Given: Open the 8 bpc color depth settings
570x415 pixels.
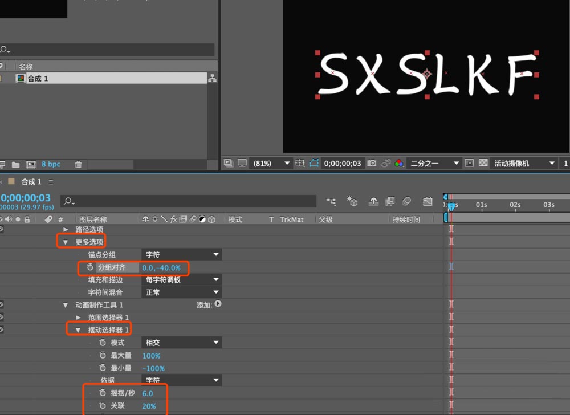Looking at the screenshot, I should pos(51,164).
